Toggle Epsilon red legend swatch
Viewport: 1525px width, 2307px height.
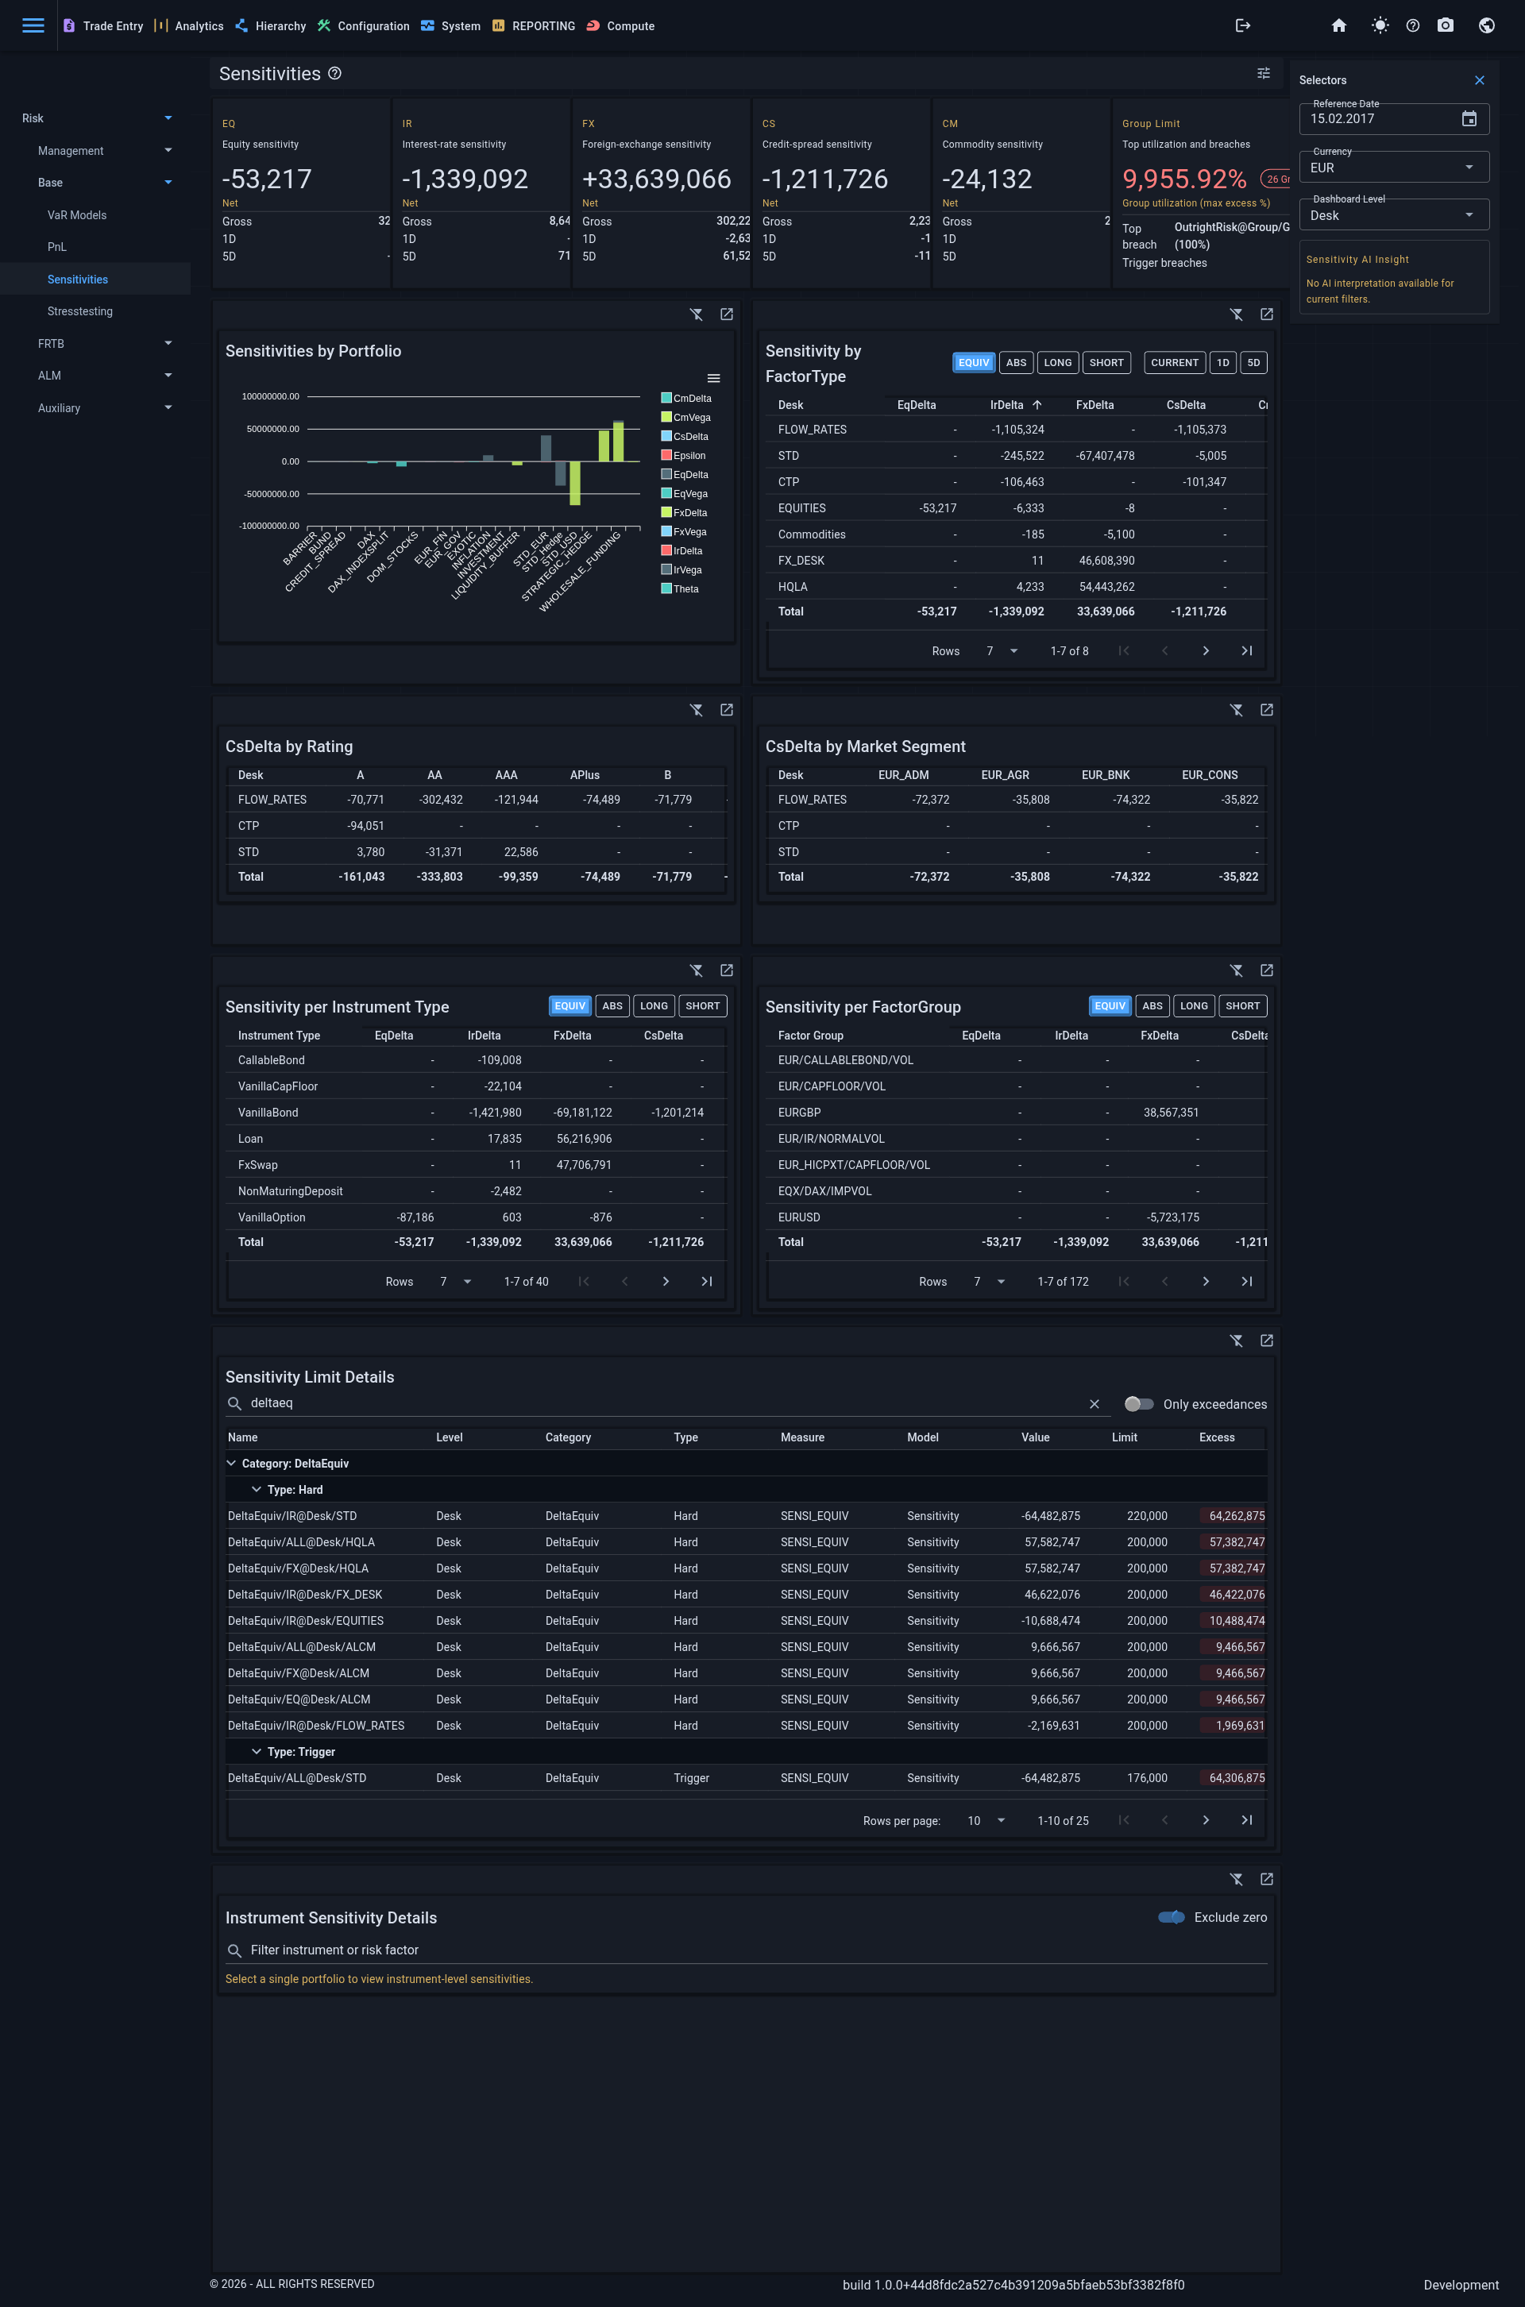tap(666, 455)
